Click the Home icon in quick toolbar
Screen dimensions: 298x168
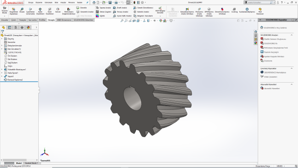tap(94, 2)
